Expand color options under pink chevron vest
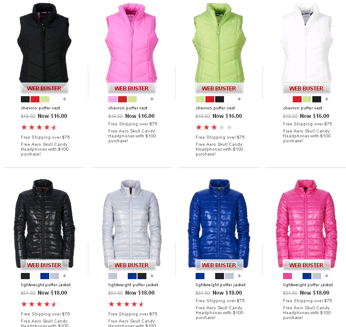Viewport: 346px width, 327px height. click(152, 99)
